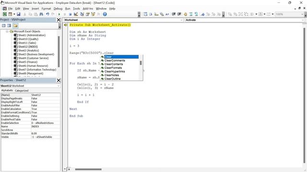Open the Insert menu
The height and width of the screenshot is (172, 307).
(35, 9)
